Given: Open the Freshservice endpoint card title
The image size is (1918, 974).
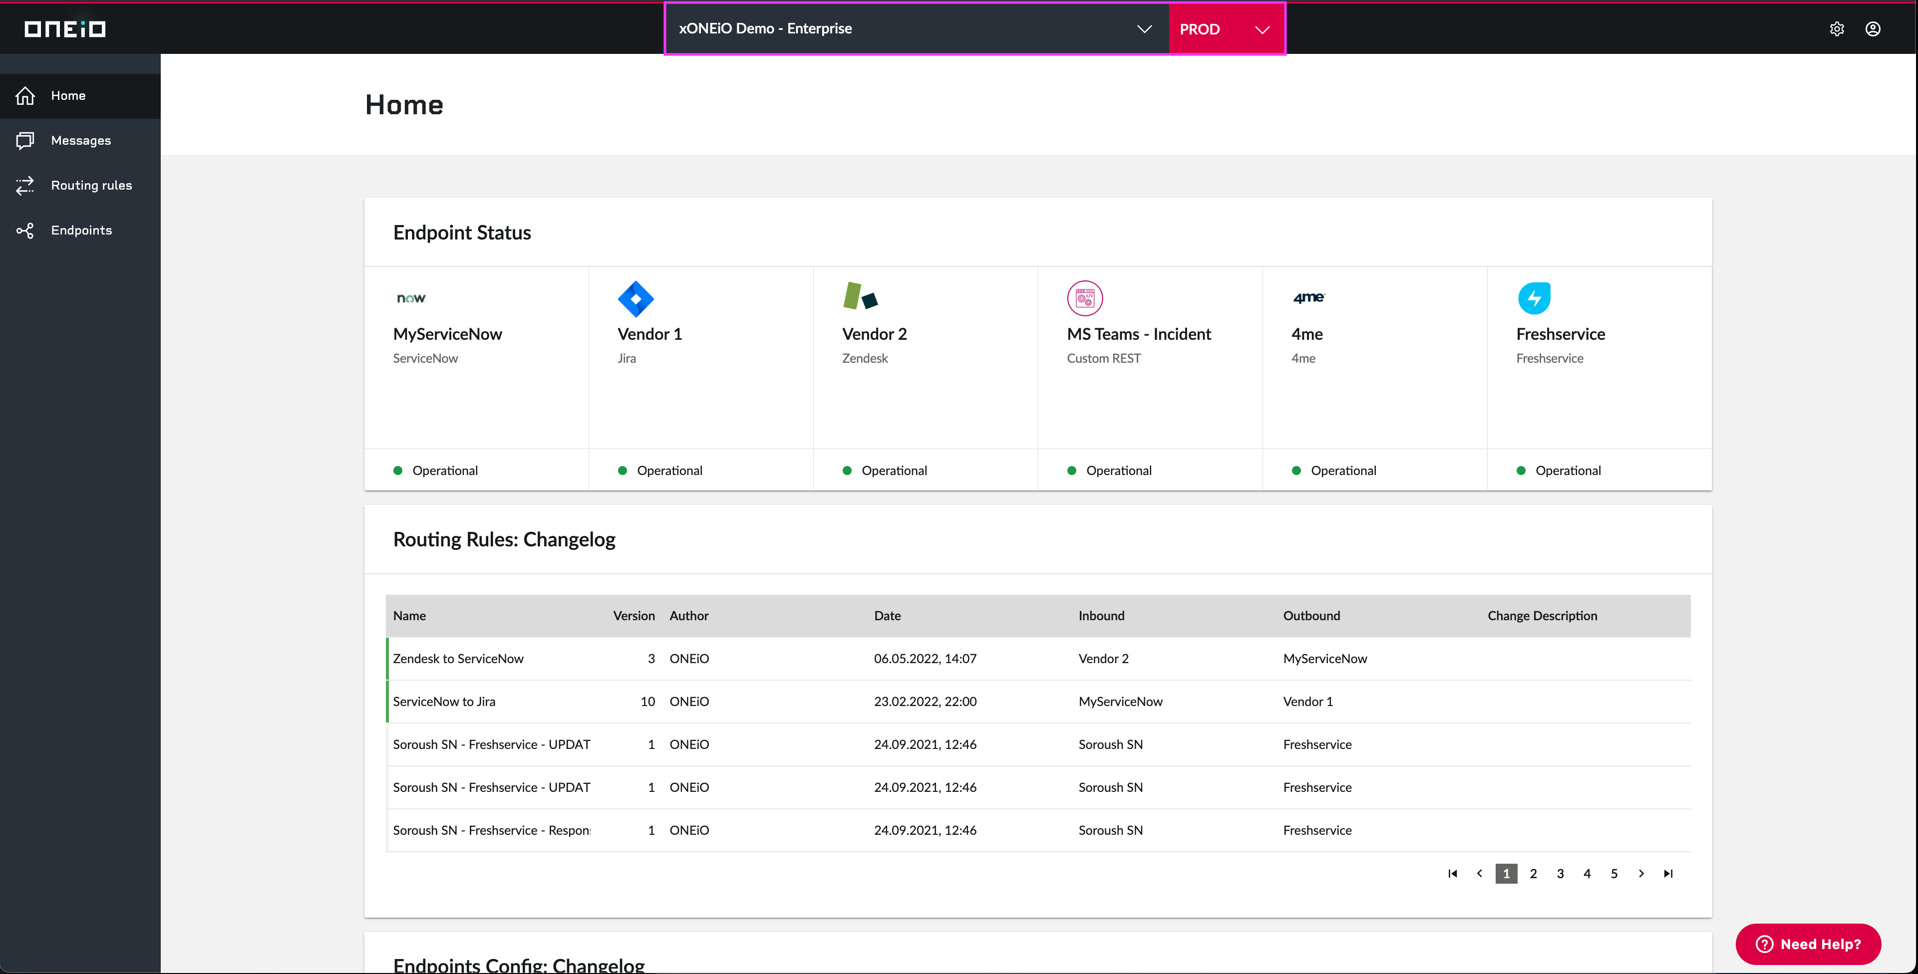Looking at the screenshot, I should click(x=1561, y=334).
